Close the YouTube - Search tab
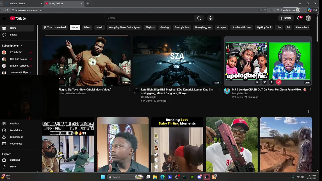The width and height of the screenshot is (322, 181). click(42, 4)
